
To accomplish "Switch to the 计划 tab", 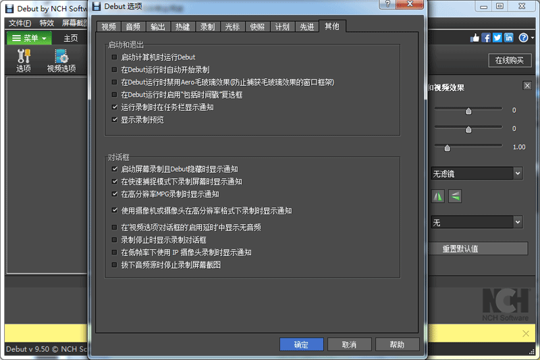I will [282, 27].
